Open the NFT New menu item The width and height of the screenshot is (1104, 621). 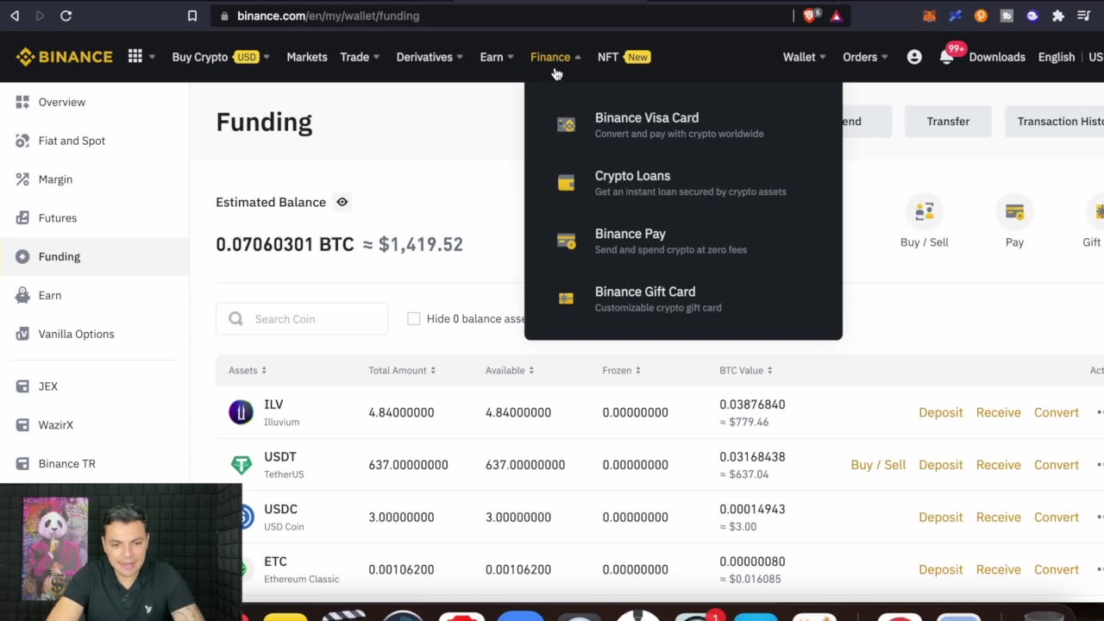pyautogui.click(x=624, y=57)
